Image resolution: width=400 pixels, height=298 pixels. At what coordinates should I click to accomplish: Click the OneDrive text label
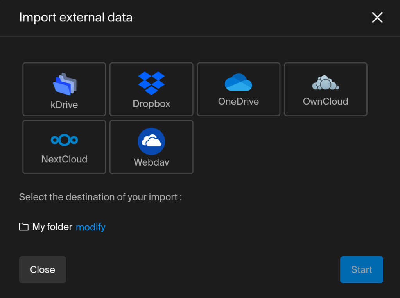[x=239, y=102]
